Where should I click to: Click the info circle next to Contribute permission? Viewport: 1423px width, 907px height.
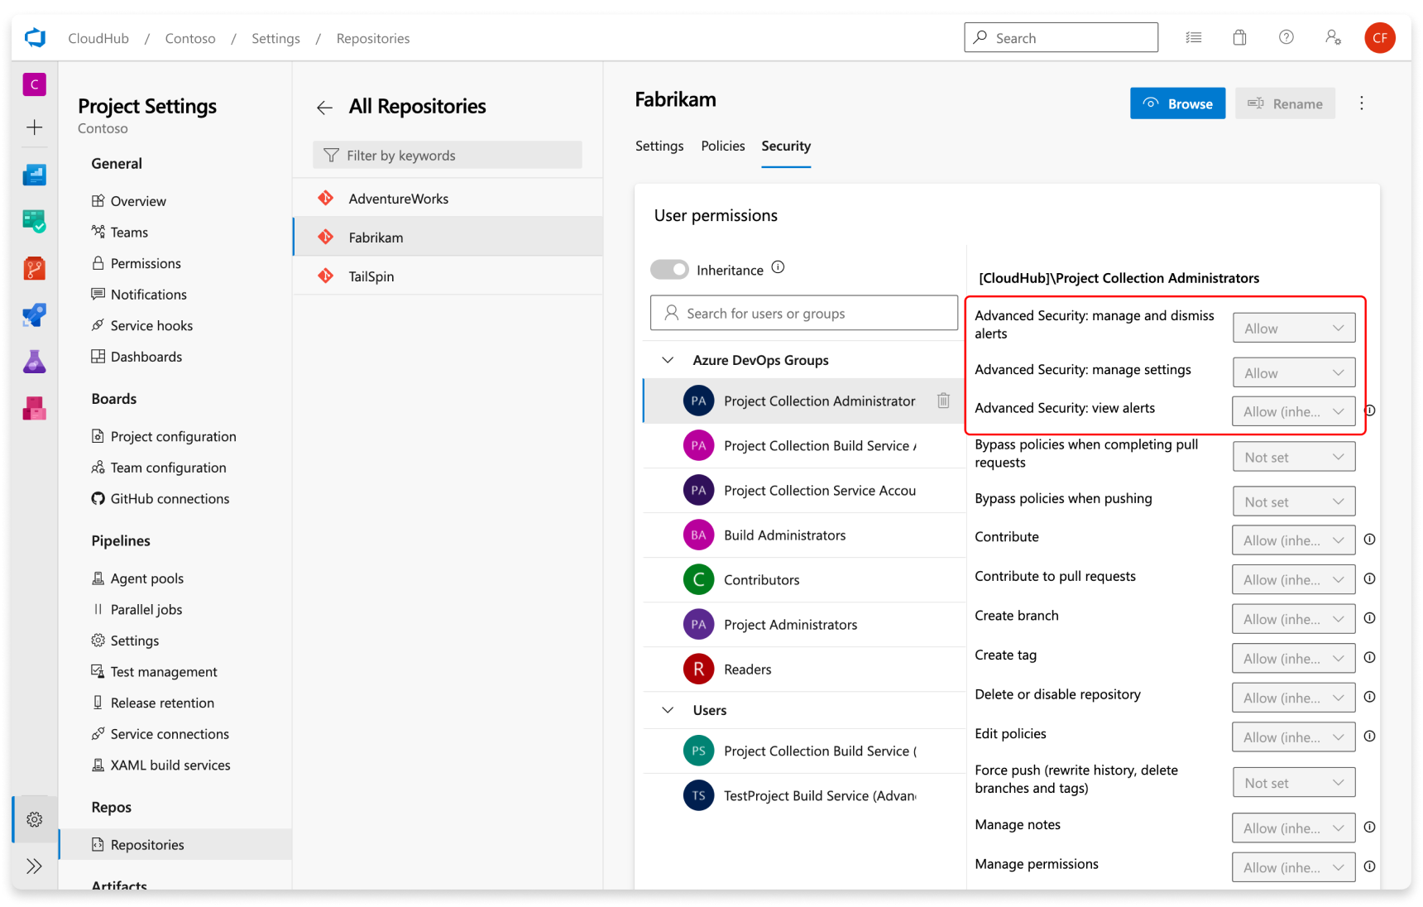coord(1369,539)
